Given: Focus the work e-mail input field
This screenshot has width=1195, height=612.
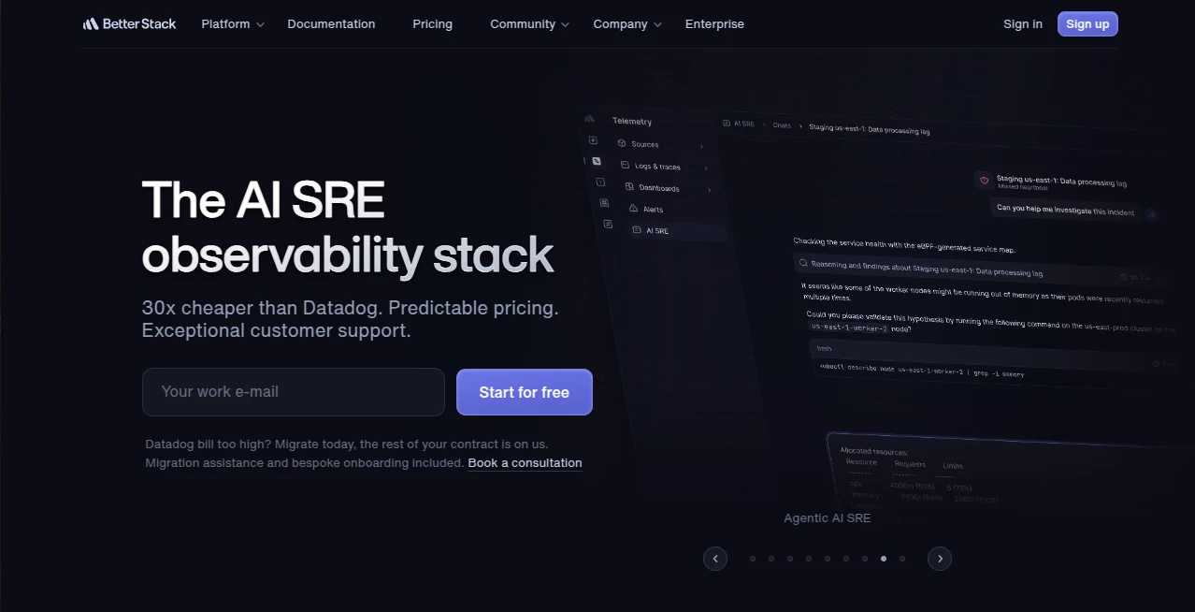Looking at the screenshot, I should 294,392.
